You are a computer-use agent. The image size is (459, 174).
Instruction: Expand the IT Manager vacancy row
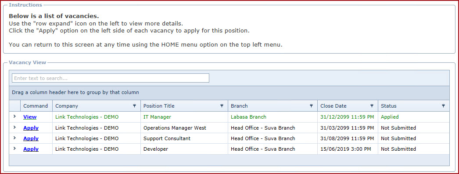pos(14,116)
